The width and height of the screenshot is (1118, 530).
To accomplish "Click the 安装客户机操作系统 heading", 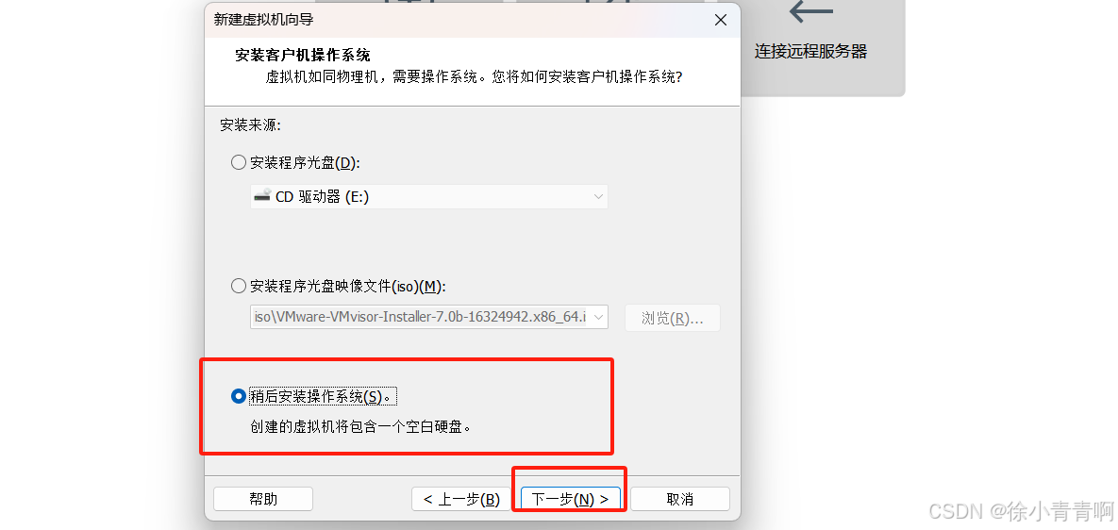I will tap(303, 56).
